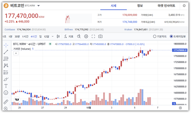
Task: Select the 1분 timeframe
Action: [10, 36]
